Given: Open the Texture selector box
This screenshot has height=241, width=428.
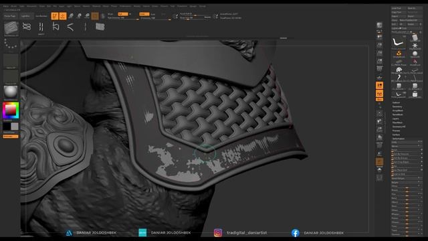Looking at the screenshot, I should click(11, 77).
